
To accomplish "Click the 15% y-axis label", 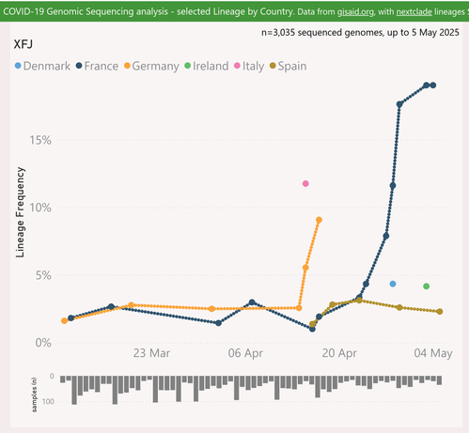I will [x=40, y=140].
